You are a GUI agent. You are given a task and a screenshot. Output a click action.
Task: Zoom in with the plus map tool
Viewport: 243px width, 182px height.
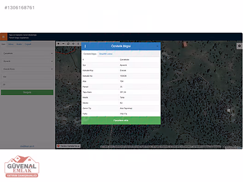58,44
